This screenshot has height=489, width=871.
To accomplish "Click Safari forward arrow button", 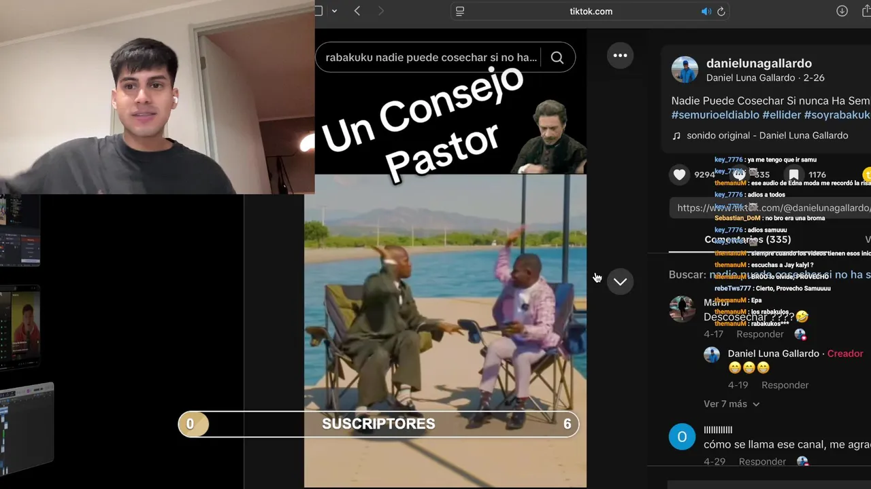I will coord(380,11).
